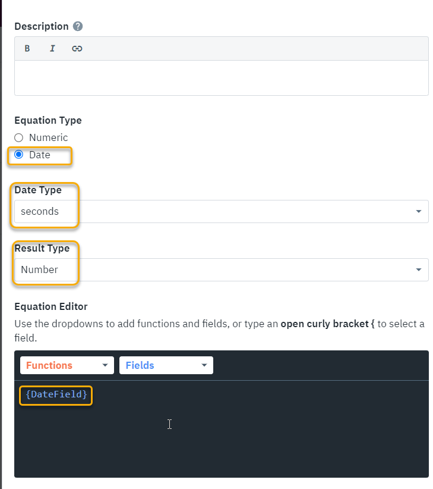Select the Numeric equation type
Image resolution: width=433 pixels, height=489 pixels.
pyautogui.click(x=19, y=138)
